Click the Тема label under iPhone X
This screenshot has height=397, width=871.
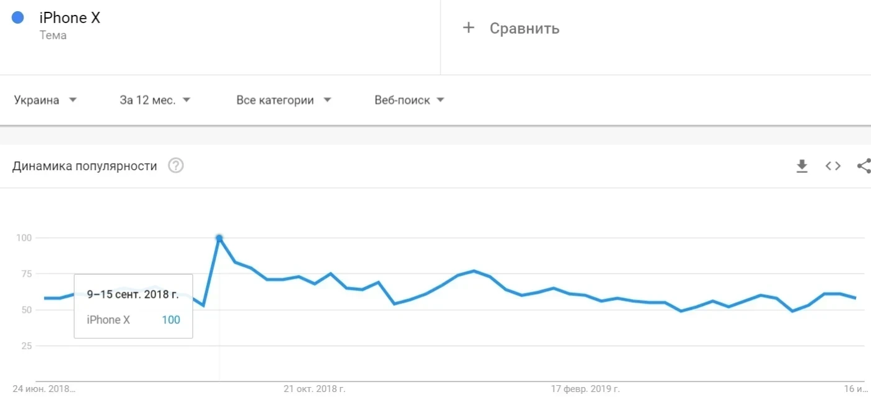click(53, 36)
